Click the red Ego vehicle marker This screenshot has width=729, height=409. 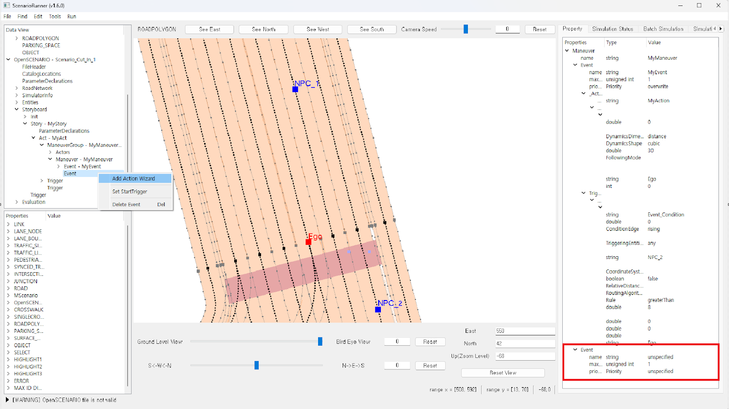[308, 242]
